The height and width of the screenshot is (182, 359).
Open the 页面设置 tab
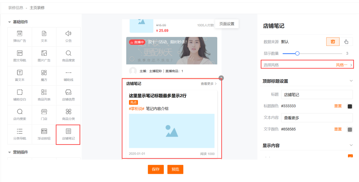point(227,24)
